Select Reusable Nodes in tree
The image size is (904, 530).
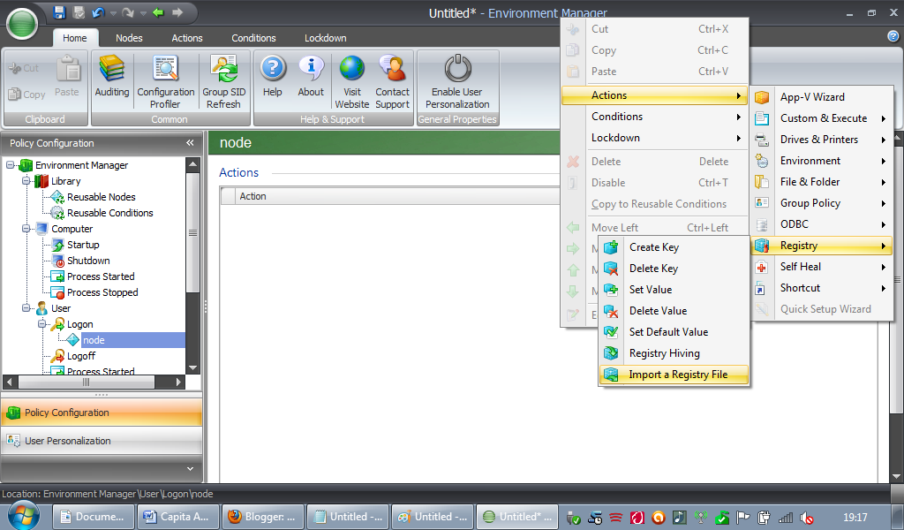point(102,197)
